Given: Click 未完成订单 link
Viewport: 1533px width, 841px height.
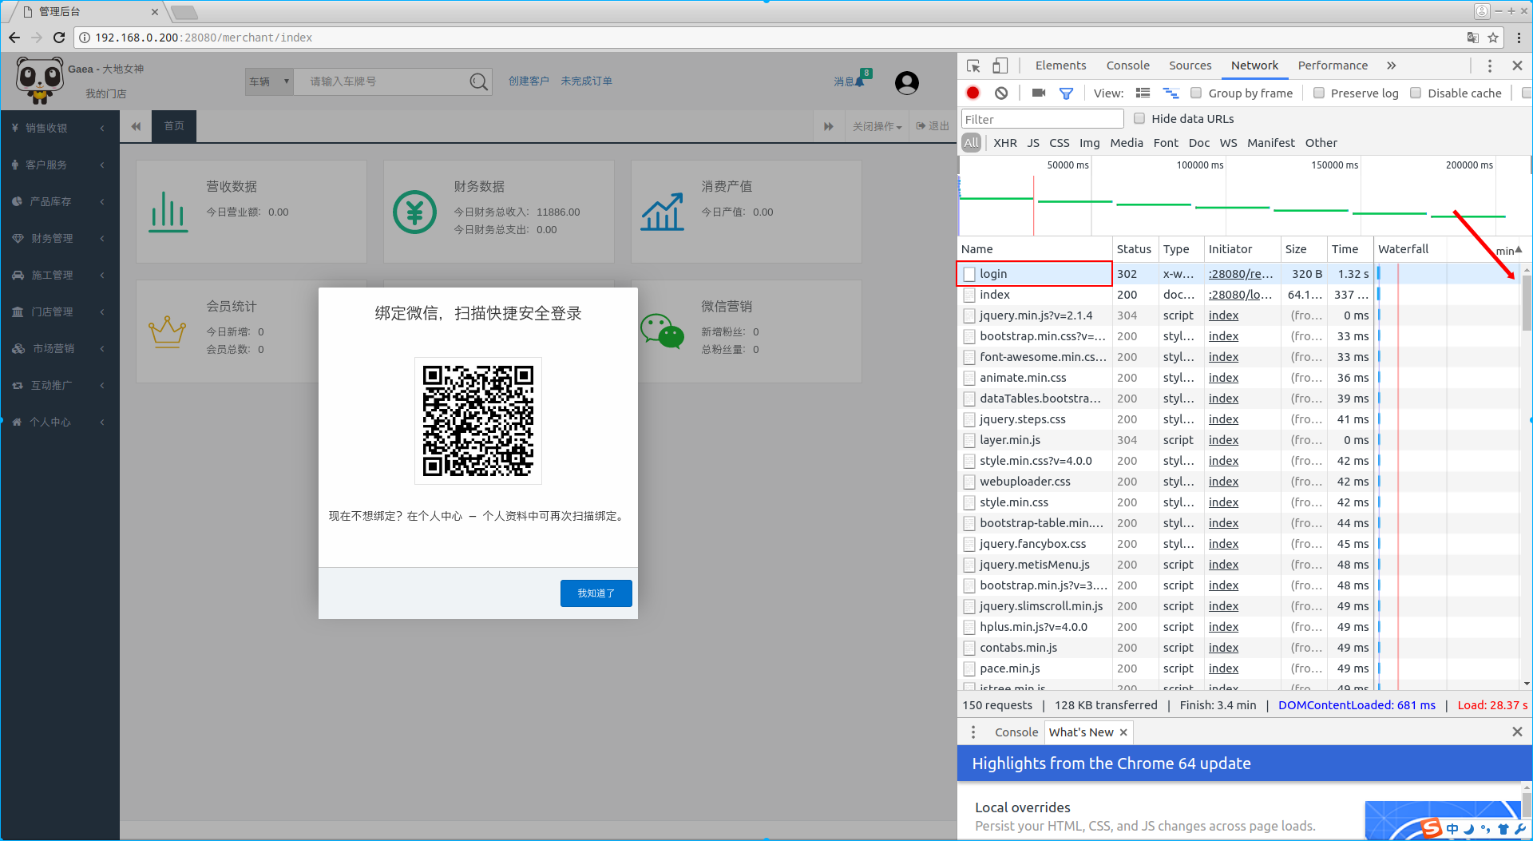Looking at the screenshot, I should point(586,81).
